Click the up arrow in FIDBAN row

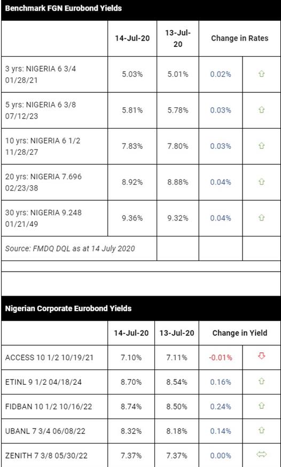pyautogui.click(x=261, y=406)
